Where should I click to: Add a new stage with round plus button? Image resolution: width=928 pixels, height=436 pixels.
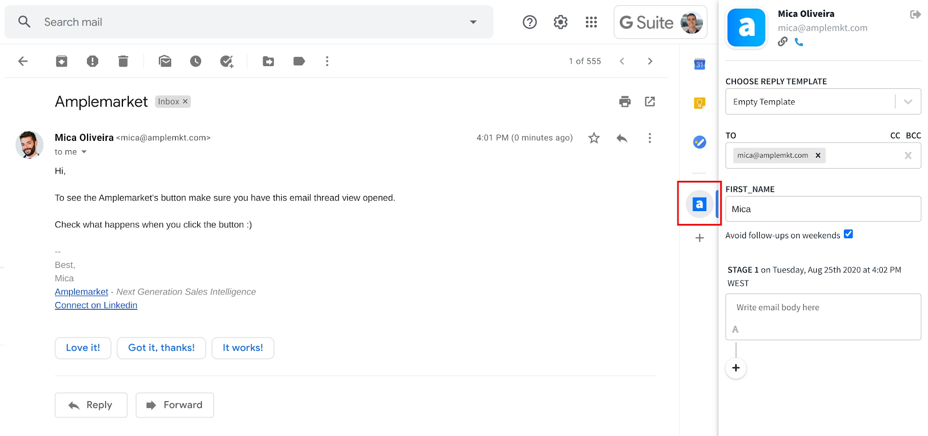pos(736,368)
